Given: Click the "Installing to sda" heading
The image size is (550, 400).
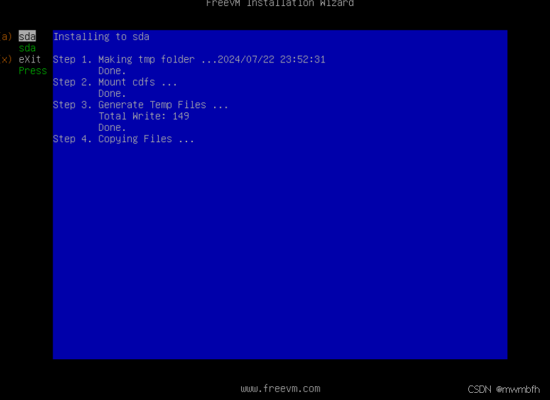Looking at the screenshot, I should [x=101, y=37].
